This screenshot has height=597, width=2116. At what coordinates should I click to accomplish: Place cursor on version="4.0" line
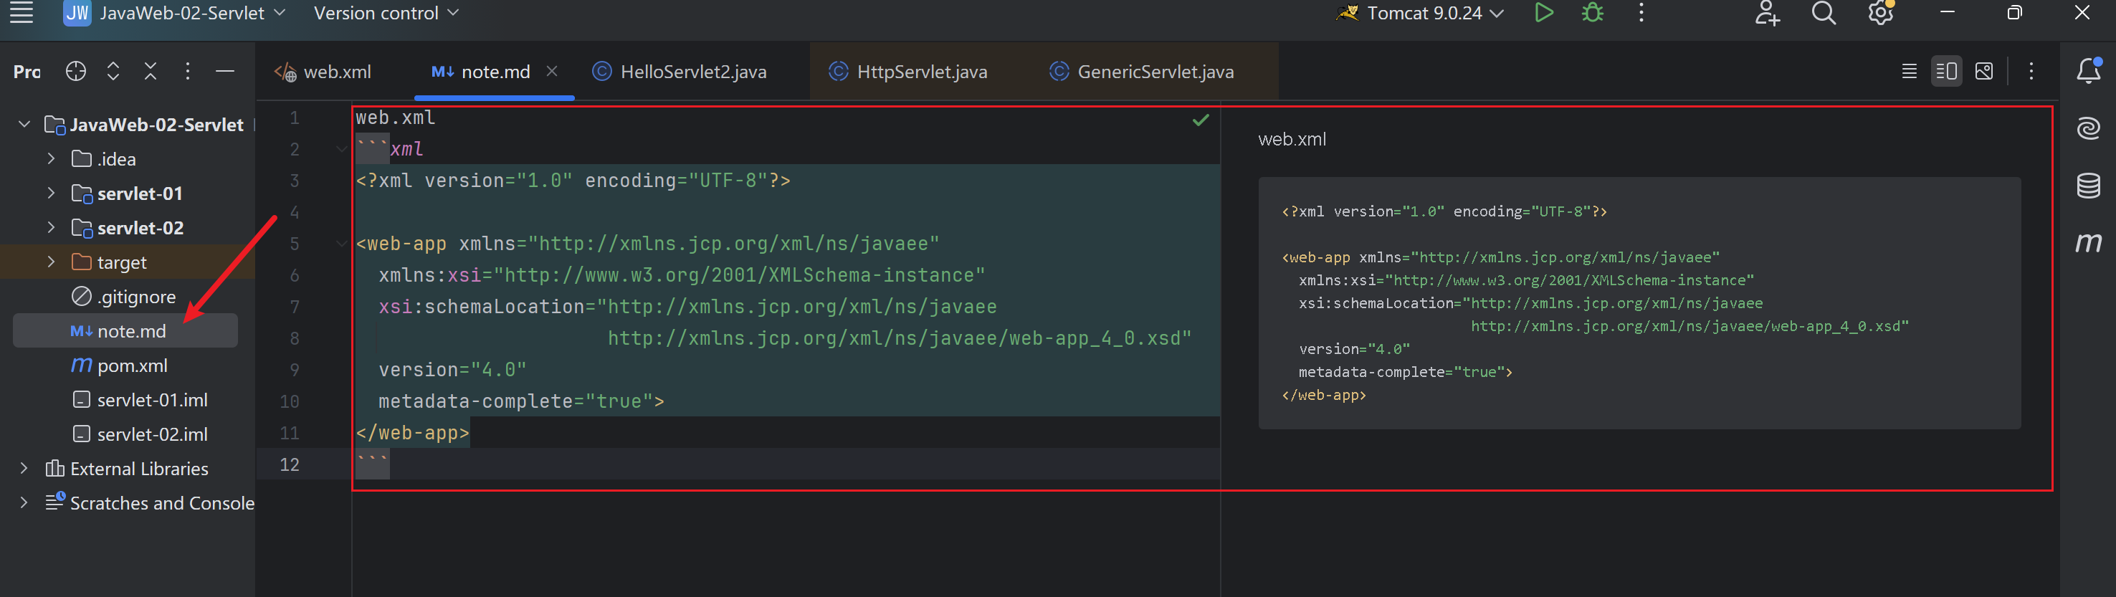pyautogui.click(x=452, y=371)
